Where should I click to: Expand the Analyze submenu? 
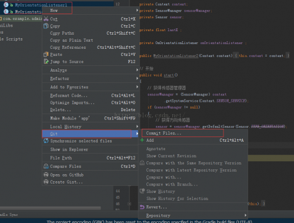click(137, 70)
